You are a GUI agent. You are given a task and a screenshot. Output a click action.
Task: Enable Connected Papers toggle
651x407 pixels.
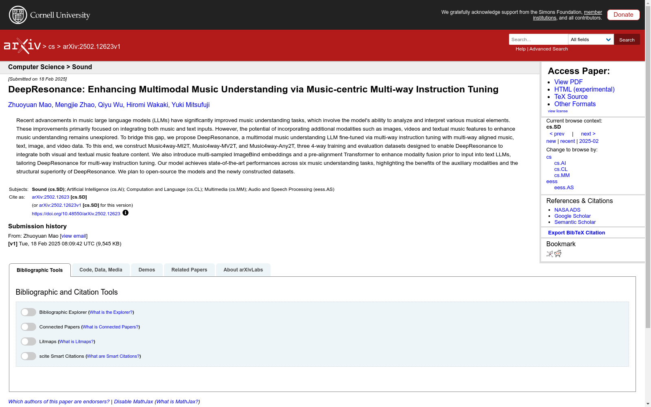28,327
